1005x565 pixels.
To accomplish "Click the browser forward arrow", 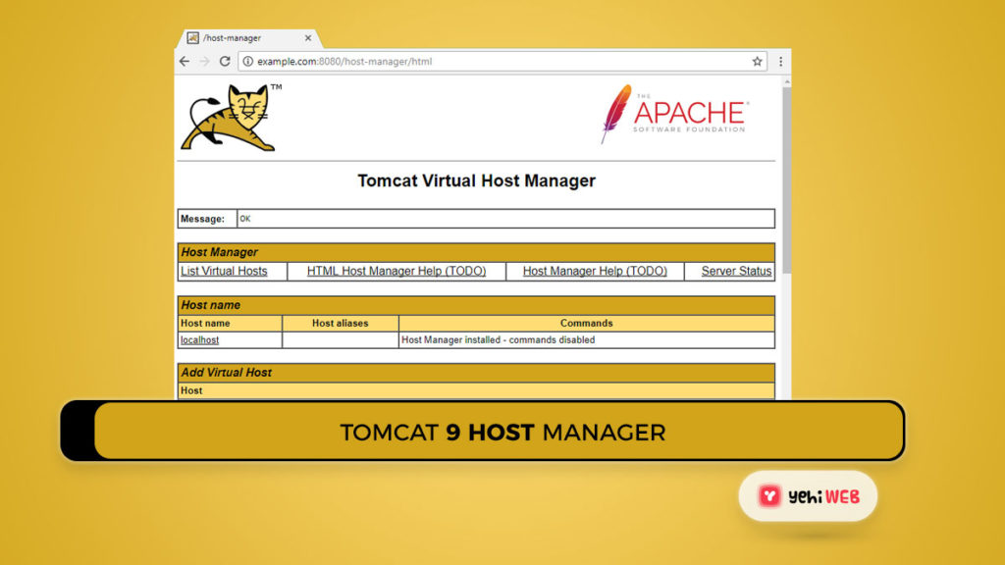I will click(x=204, y=61).
